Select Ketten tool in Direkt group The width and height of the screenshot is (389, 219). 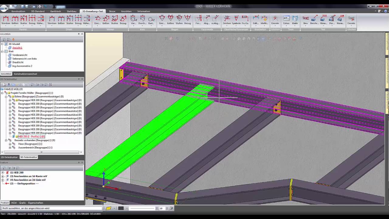click(x=61, y=20)
